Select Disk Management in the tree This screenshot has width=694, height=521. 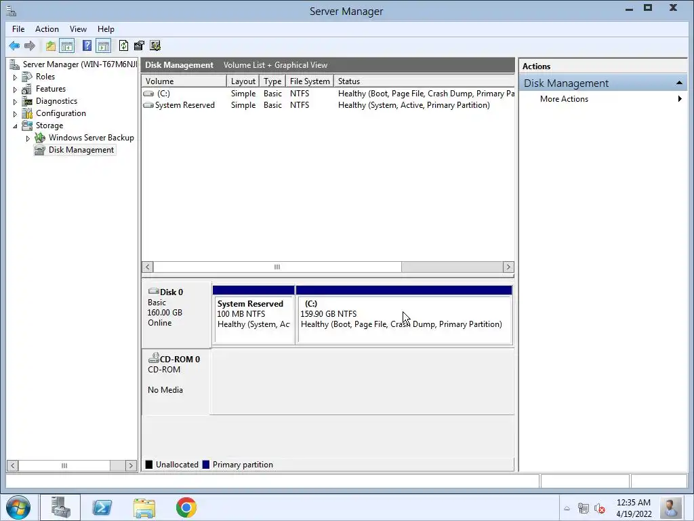coord(81,150)
